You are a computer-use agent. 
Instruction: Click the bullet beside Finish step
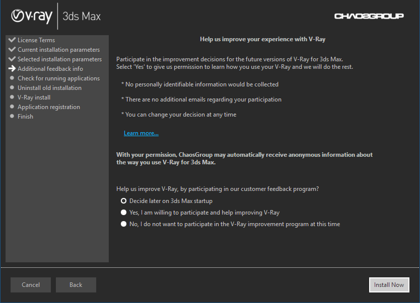click(x=12, y=116)
